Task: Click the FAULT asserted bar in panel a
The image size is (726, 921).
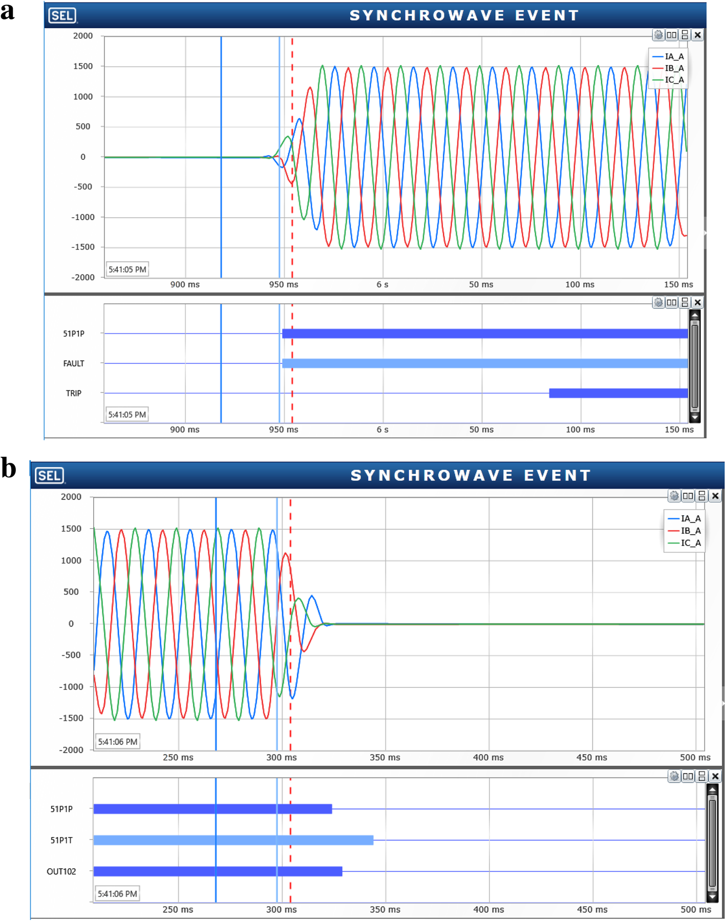Action: tap(485, 363)
